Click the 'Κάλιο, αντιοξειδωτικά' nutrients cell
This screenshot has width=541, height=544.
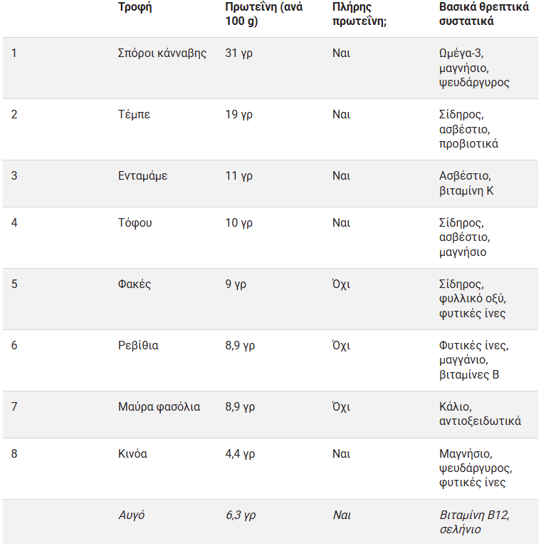pyautogui.click(x=480, y=414)
